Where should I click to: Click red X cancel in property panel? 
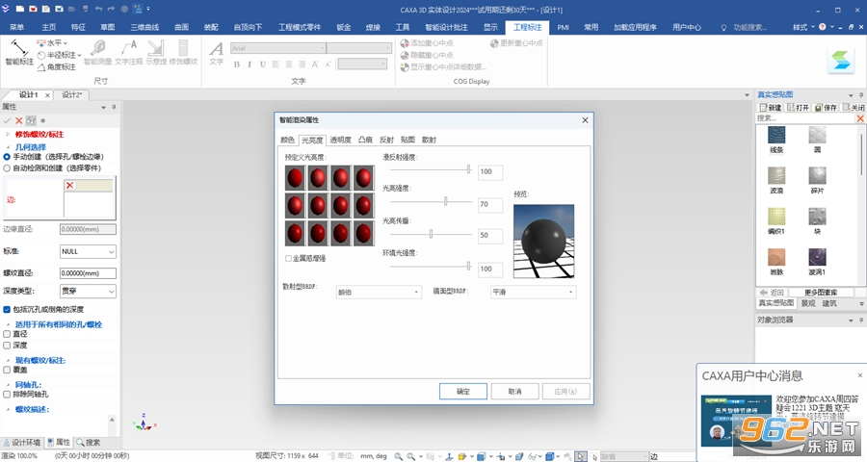coord(19,120)
